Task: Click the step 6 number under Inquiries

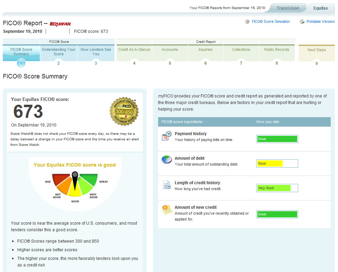Action: point(205,63)
